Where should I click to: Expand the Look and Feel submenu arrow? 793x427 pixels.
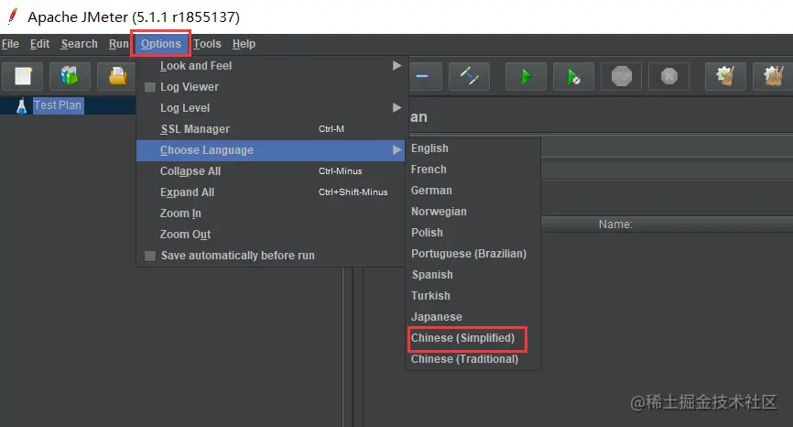397,66
